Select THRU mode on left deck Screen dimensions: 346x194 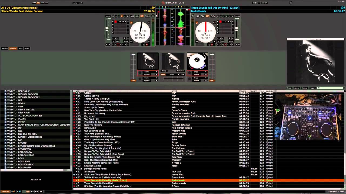(148, 16)
